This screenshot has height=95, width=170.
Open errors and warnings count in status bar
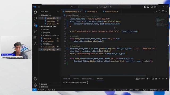click(x=52, y=90)
